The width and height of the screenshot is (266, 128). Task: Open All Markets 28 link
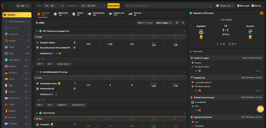point(47,53)
